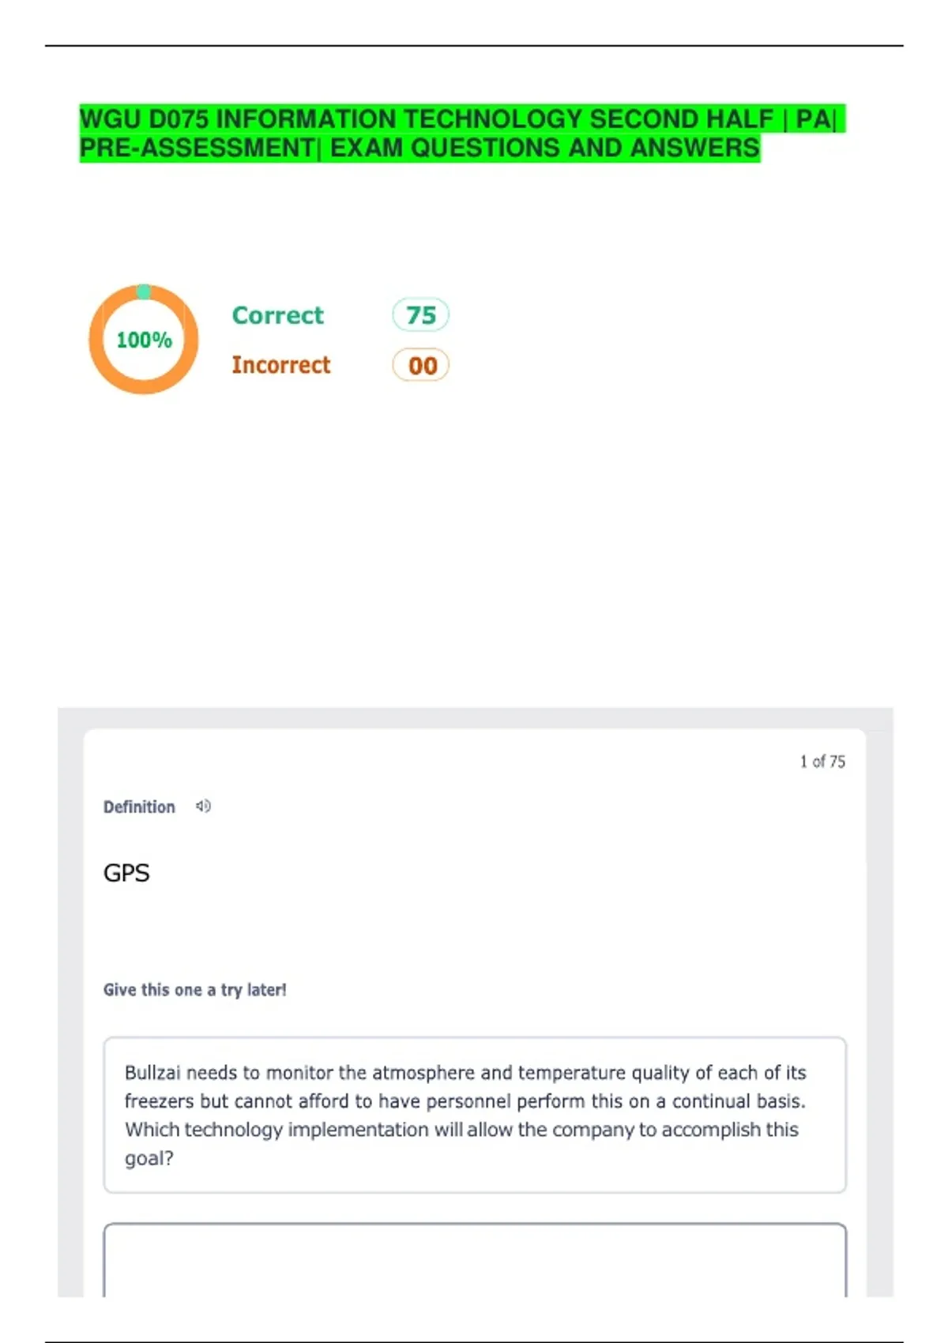Image resolution: width=948 pixels, height=1343 pixels.
Task: Choose the Bullzai freezer monitoring answer card
Action: pos(475,1115)
